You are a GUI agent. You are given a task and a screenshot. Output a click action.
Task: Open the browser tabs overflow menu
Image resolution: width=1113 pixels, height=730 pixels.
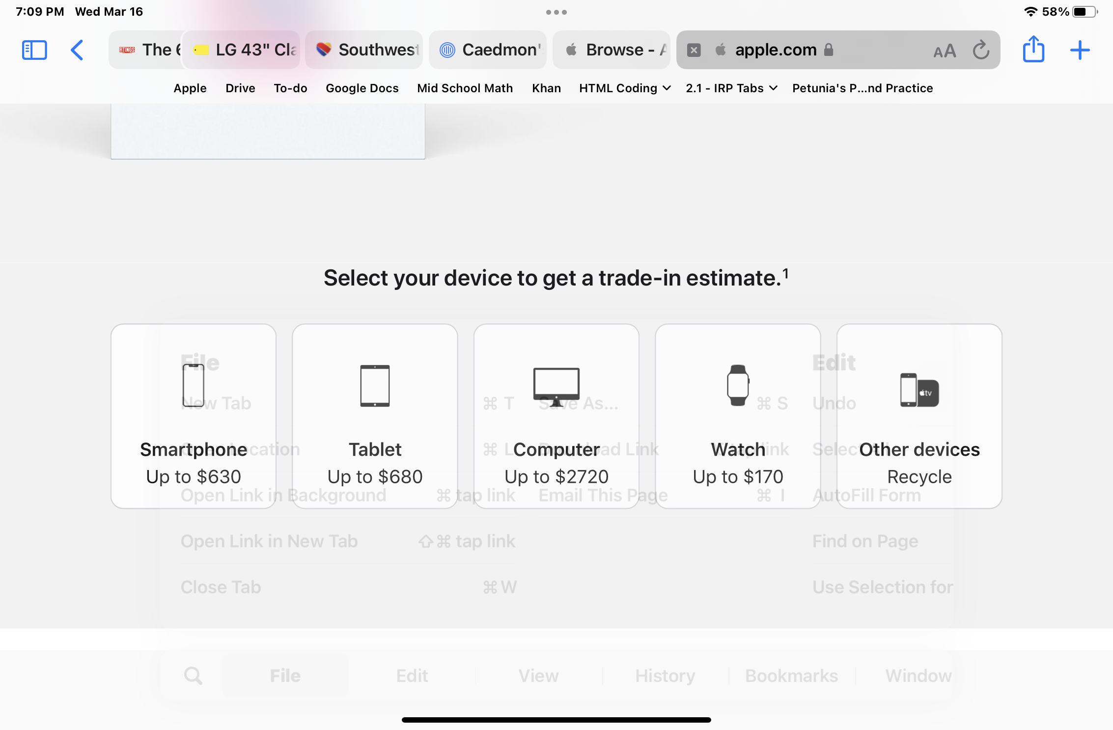[x=557, y=12]
